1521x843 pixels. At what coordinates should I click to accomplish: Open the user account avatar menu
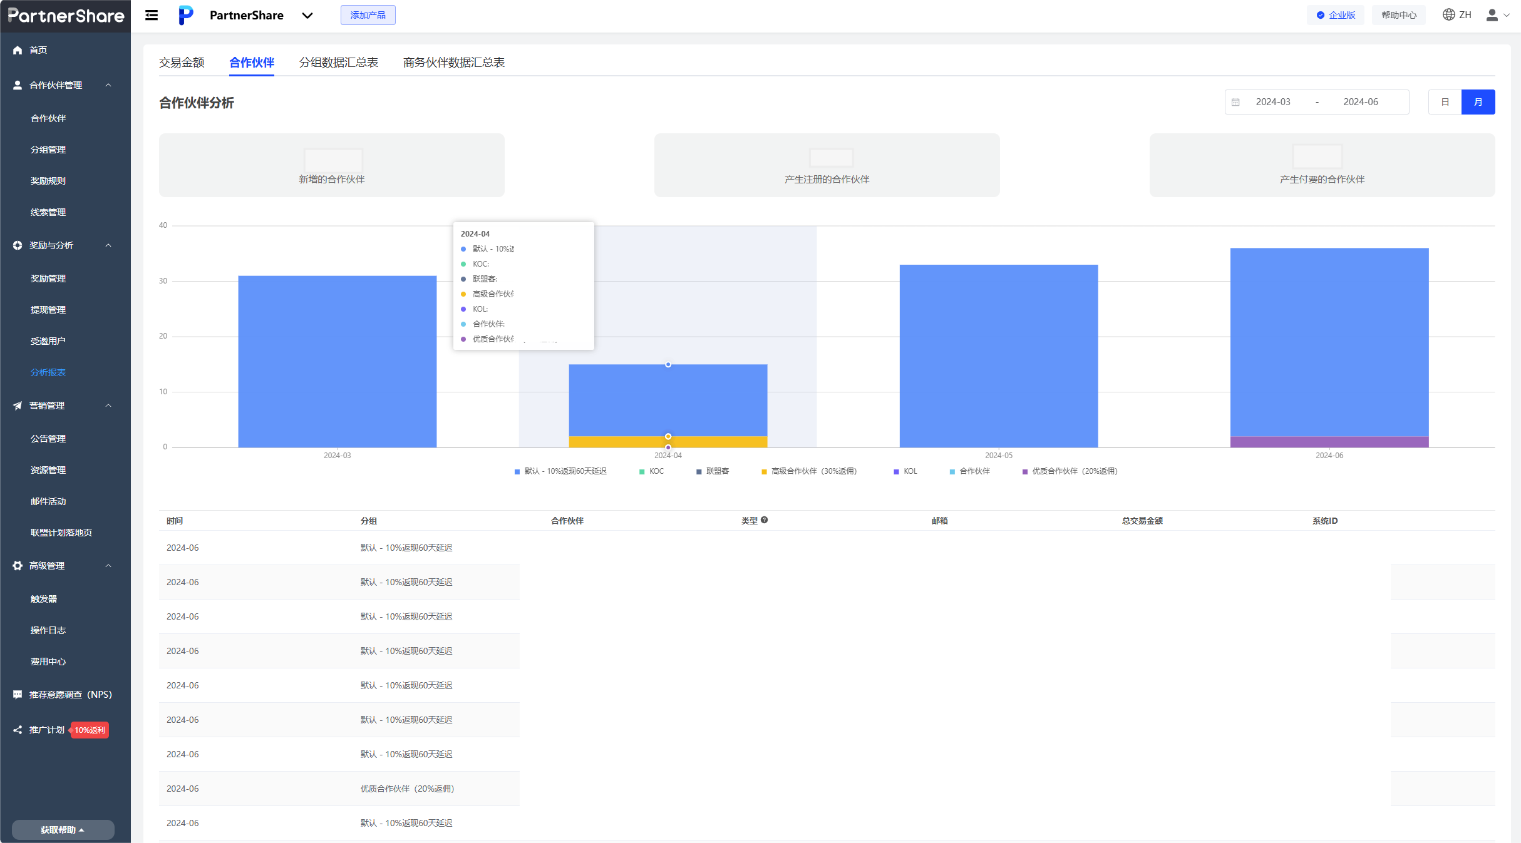pyautogui.click(x=1492, y=15)
